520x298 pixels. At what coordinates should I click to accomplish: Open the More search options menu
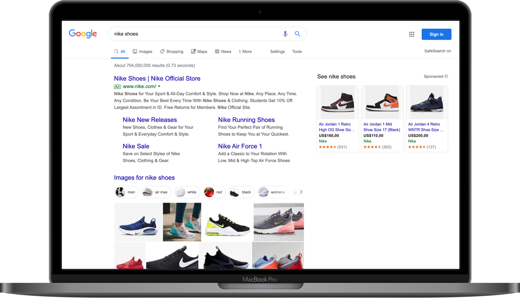pos(245,52)
